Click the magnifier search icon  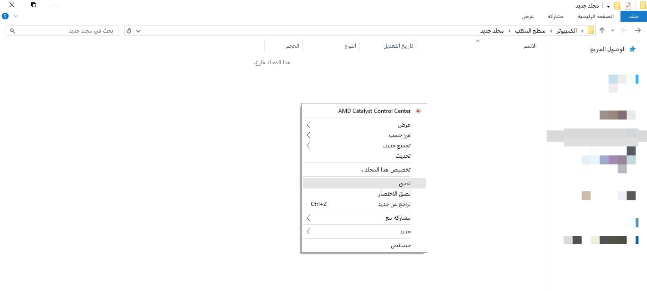13,31
